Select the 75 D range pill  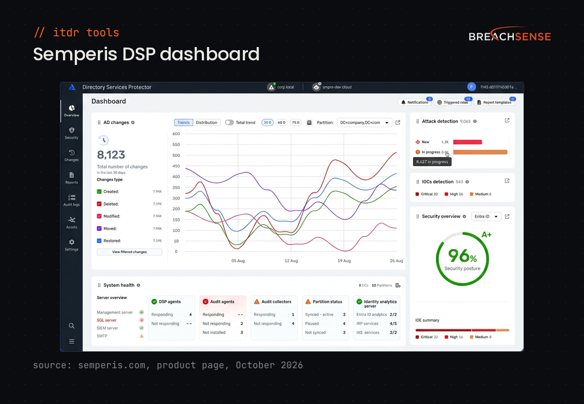296,123
